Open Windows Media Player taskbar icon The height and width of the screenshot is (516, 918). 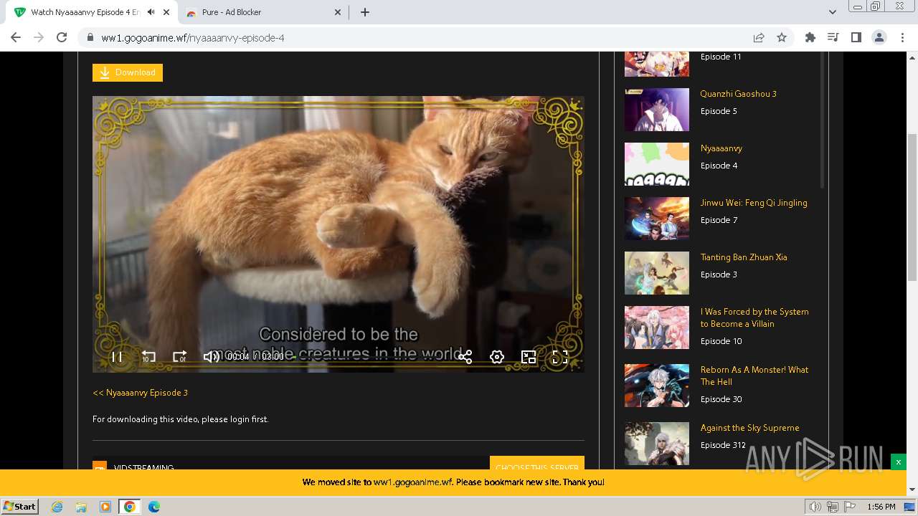105,507
